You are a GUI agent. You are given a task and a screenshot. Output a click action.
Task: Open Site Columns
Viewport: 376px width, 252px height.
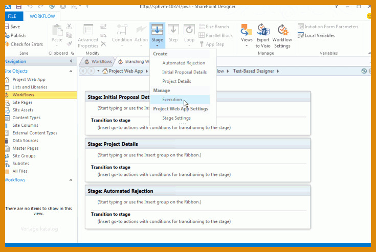point(25,126)
